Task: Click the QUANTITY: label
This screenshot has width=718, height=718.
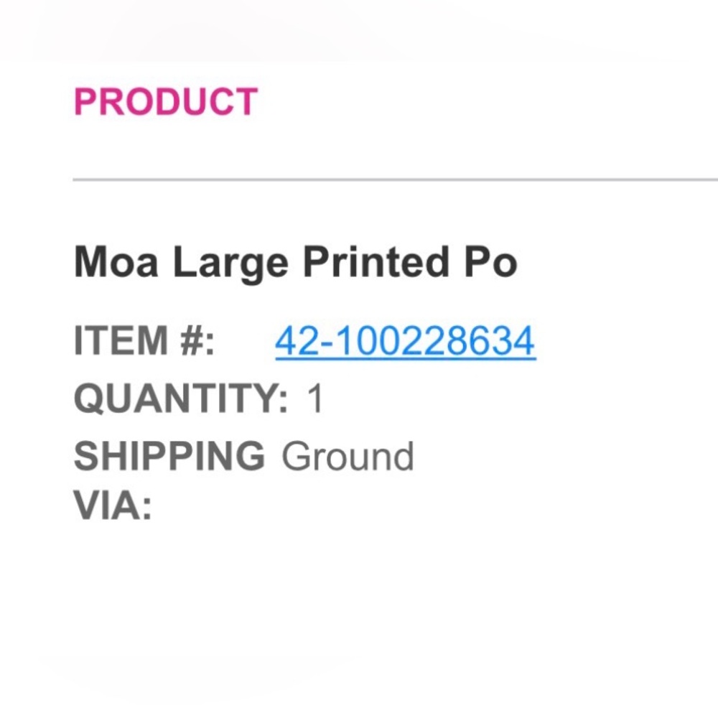Action: click(x=181, y=398)
